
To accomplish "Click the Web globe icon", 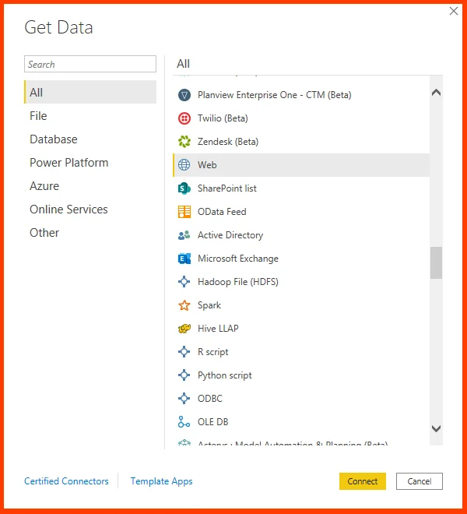I will [x=184, y=165].
